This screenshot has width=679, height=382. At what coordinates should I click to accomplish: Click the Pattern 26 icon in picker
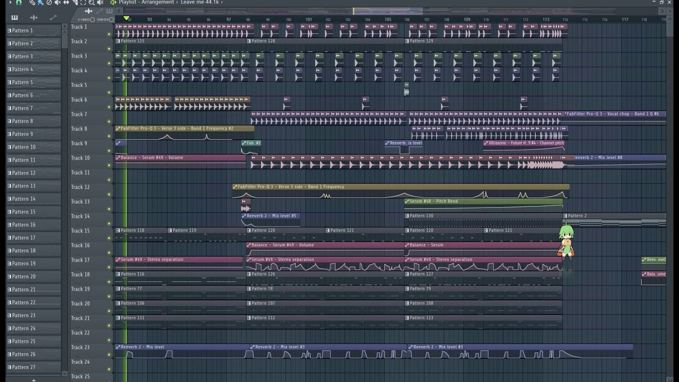(9, 354)
